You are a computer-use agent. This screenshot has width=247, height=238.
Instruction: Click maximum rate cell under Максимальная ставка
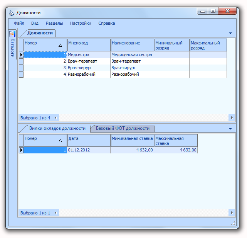pos(176,150)
